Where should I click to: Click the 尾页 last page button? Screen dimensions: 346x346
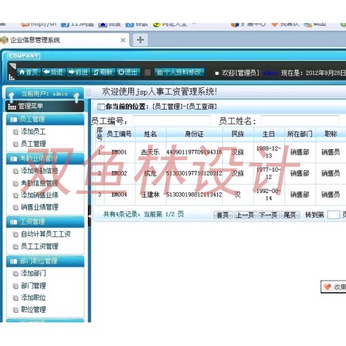click(290, 215)
